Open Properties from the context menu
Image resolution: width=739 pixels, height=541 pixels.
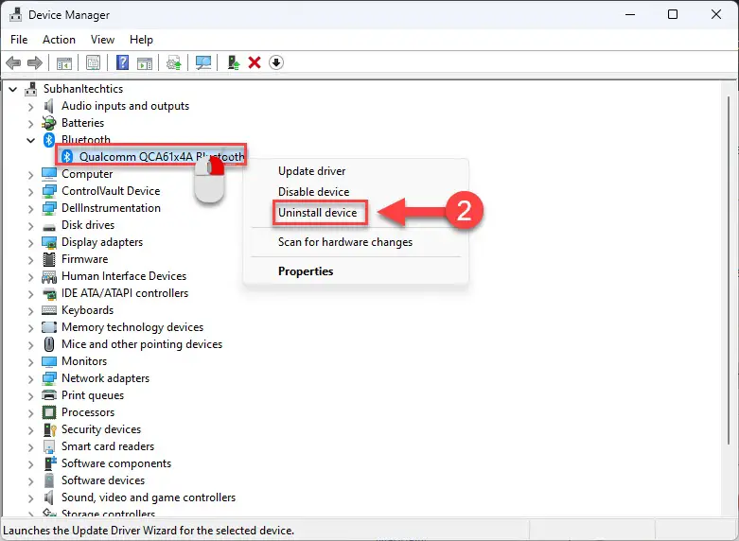point(306,271)
